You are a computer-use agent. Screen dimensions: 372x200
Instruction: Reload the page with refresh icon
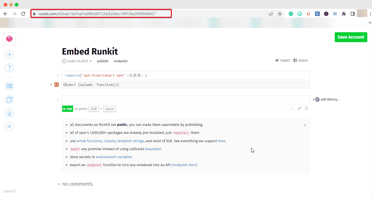tap(23, 14)
